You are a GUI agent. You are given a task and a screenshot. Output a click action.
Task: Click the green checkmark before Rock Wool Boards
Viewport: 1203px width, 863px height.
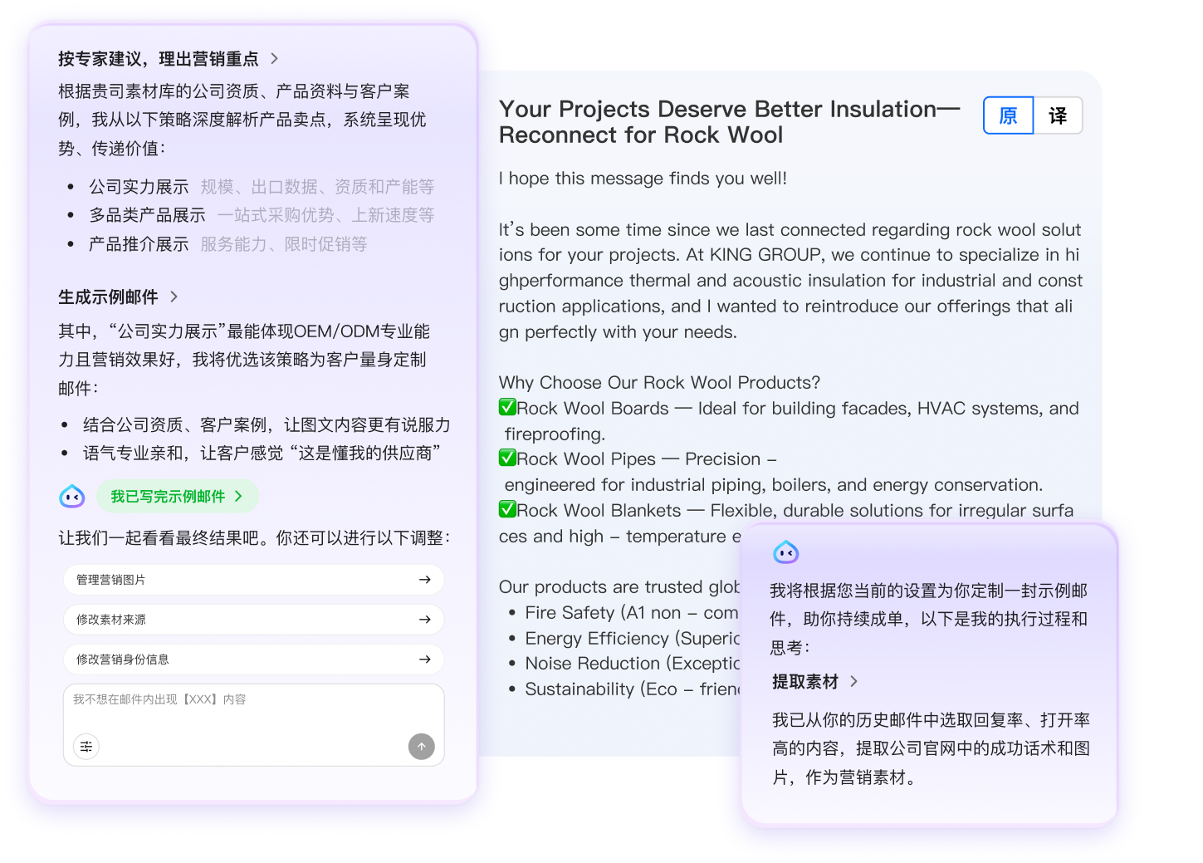(x=507, y=408)
